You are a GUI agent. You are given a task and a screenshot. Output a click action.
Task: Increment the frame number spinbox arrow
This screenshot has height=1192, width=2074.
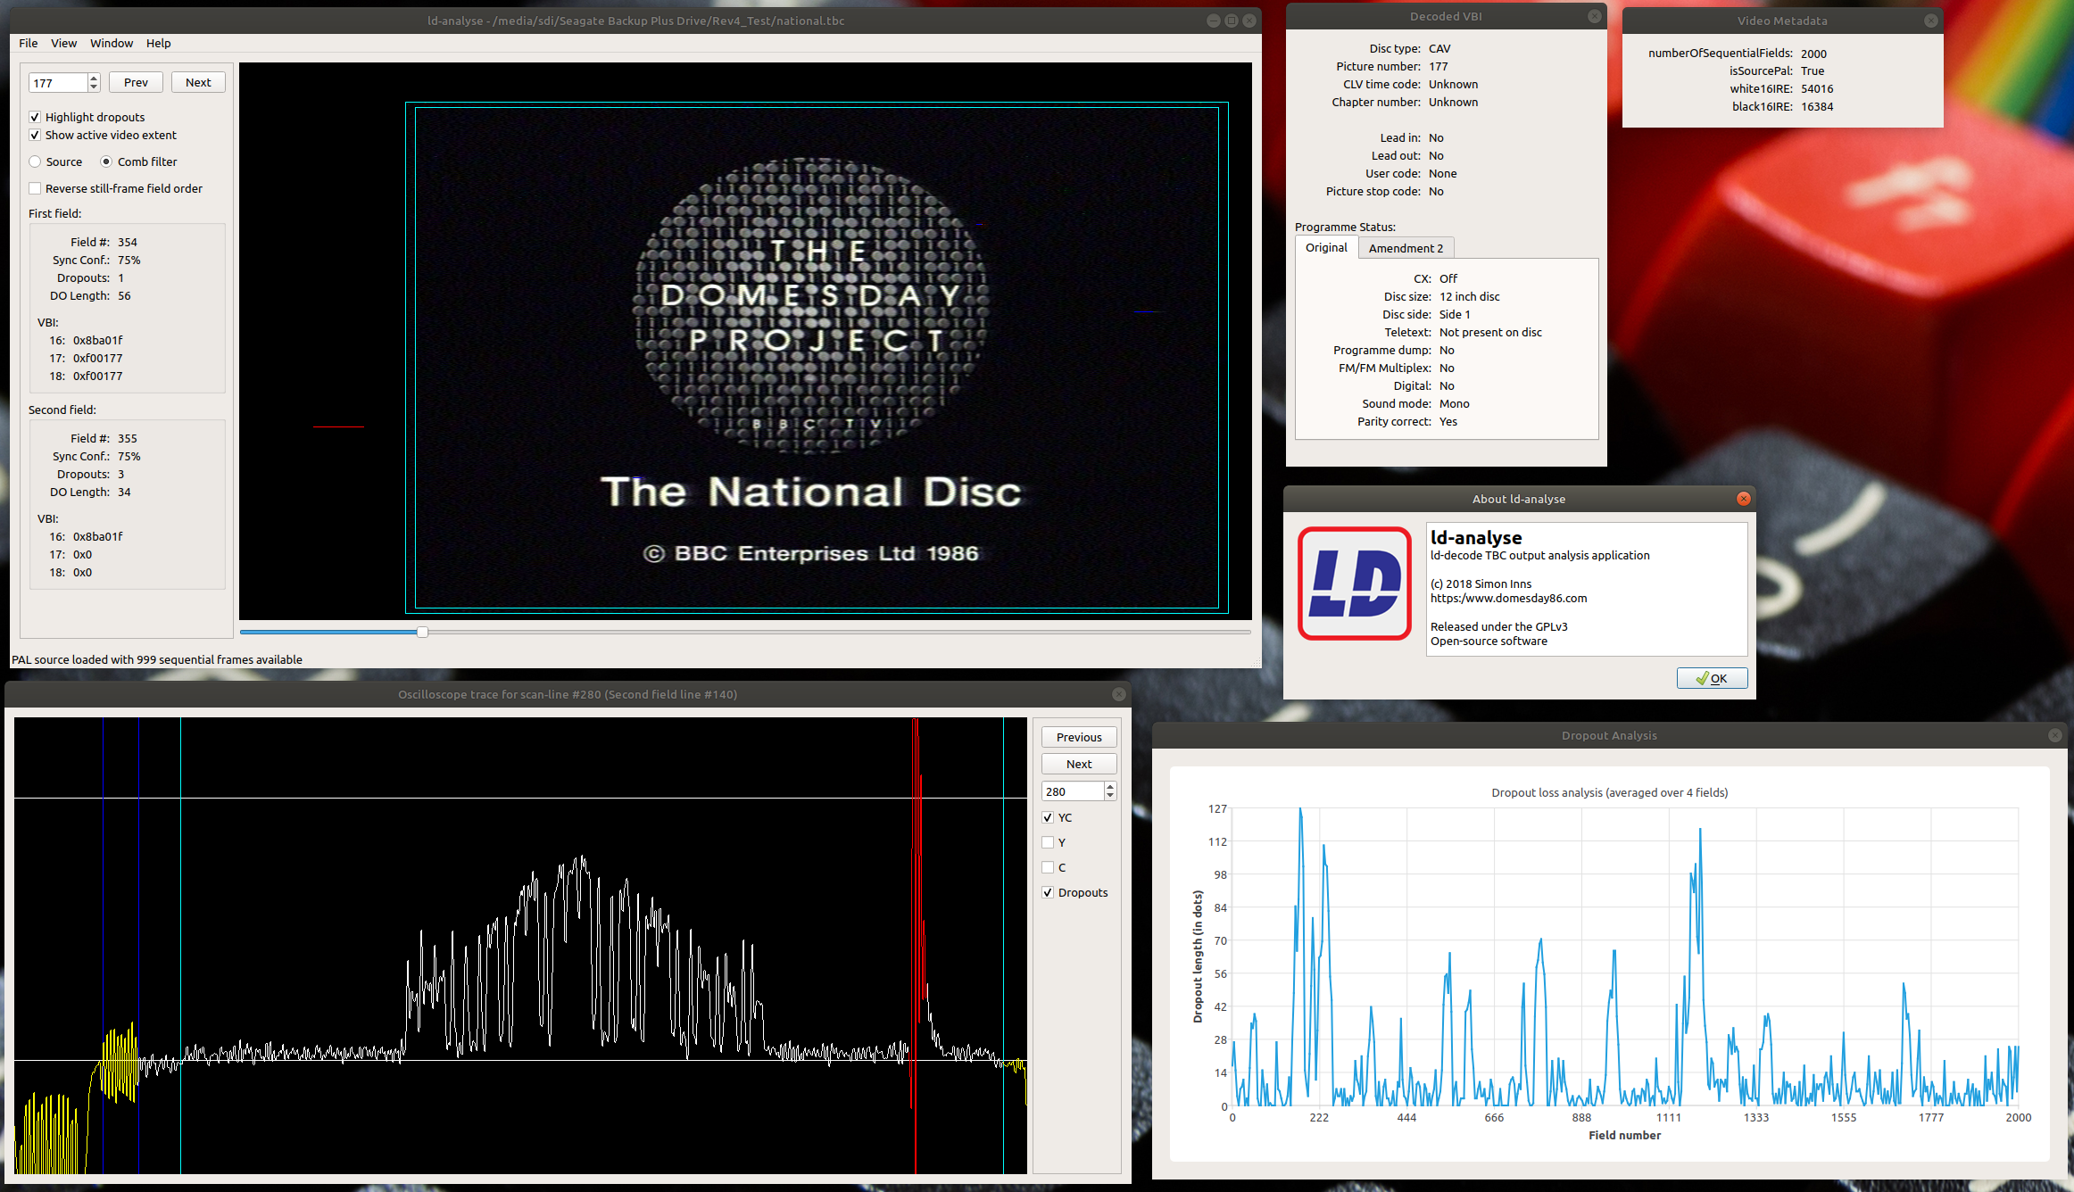94,78
